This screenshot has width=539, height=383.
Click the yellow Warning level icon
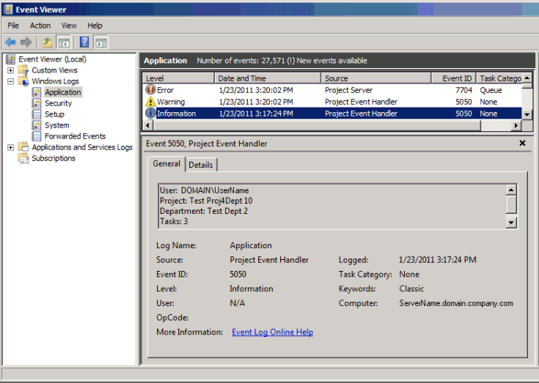click(x=150, y=102)
